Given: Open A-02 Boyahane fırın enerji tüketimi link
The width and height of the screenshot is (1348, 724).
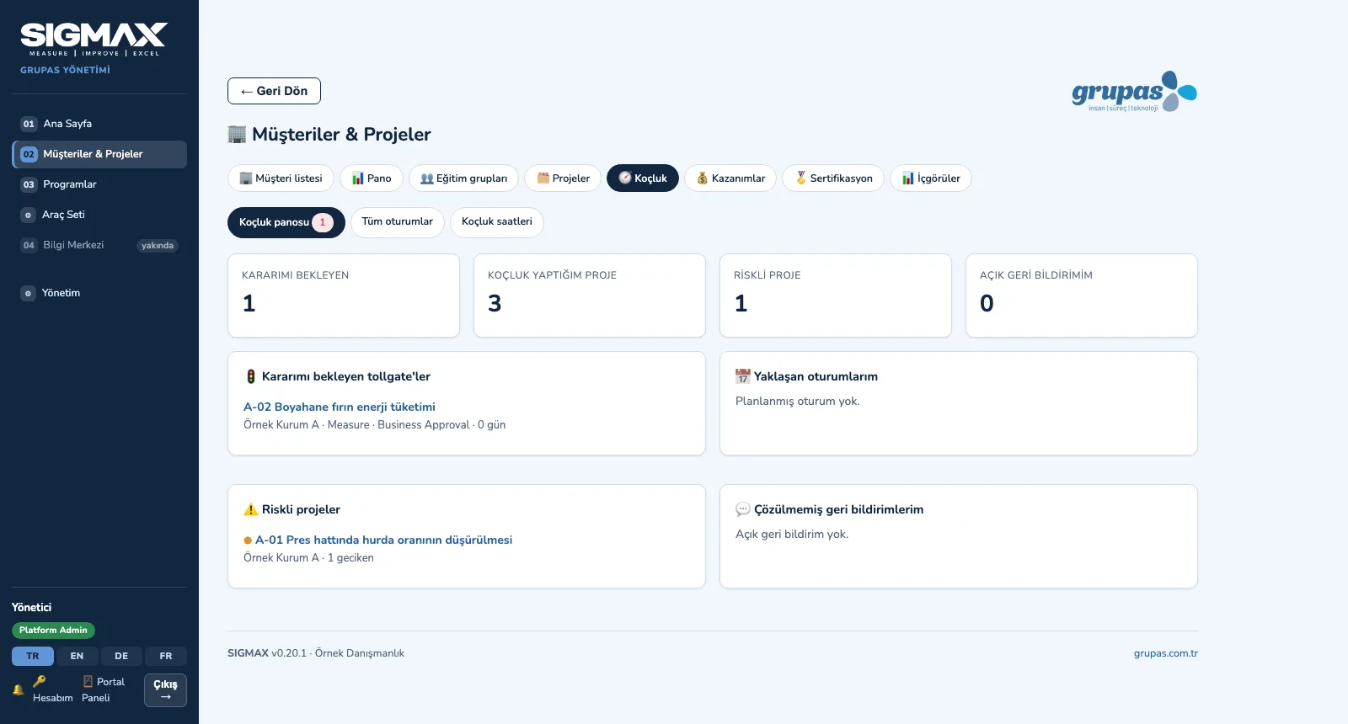Looking at the screenshot, I should [x=340, y=407].
